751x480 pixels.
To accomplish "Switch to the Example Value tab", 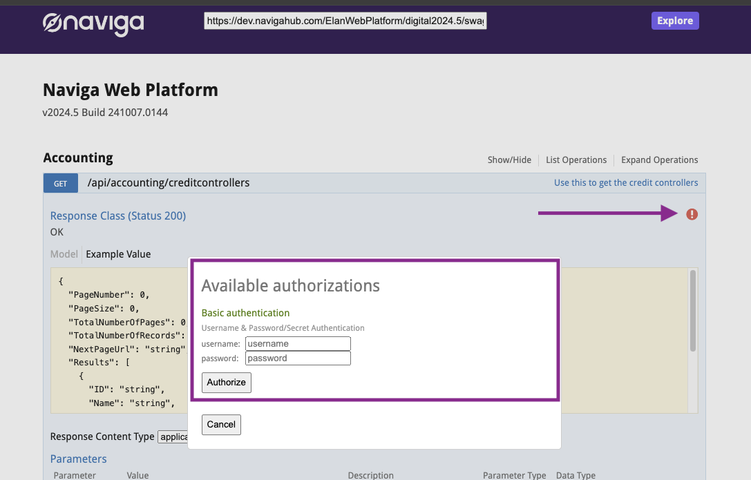I will coord(118,254).
